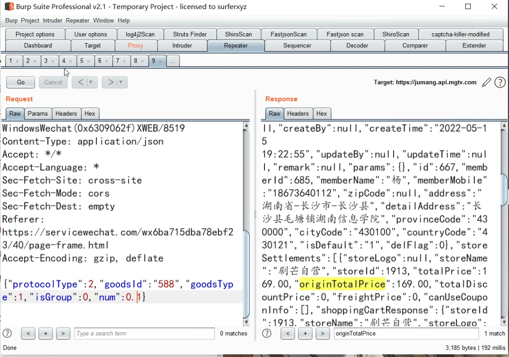This screenshot has width=509, height=357.
Task: Close Repeater tab 2
Action: point(35,61)
